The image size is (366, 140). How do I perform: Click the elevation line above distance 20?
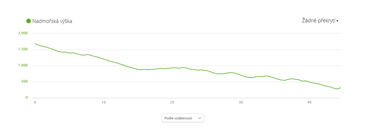tap(172, 68)
